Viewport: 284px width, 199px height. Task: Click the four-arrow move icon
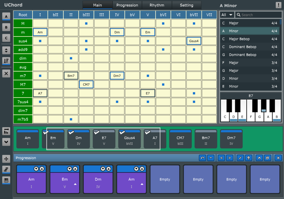[6, 159]
